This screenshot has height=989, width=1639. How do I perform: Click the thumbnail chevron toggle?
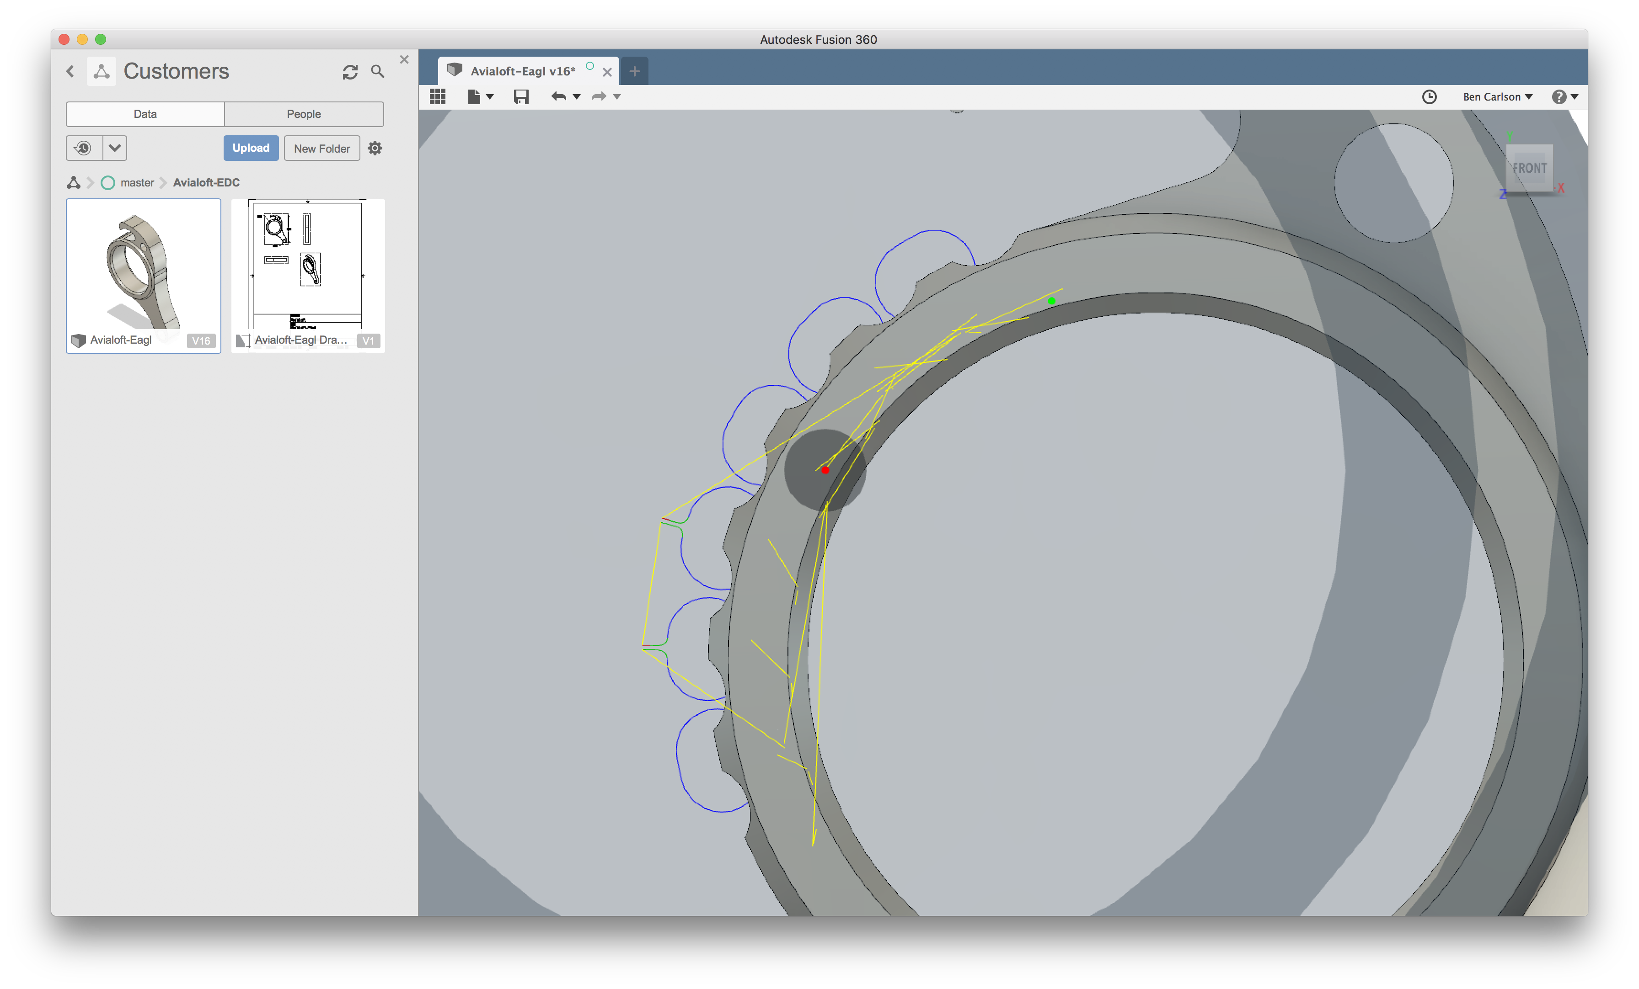[x=113, y=148]
